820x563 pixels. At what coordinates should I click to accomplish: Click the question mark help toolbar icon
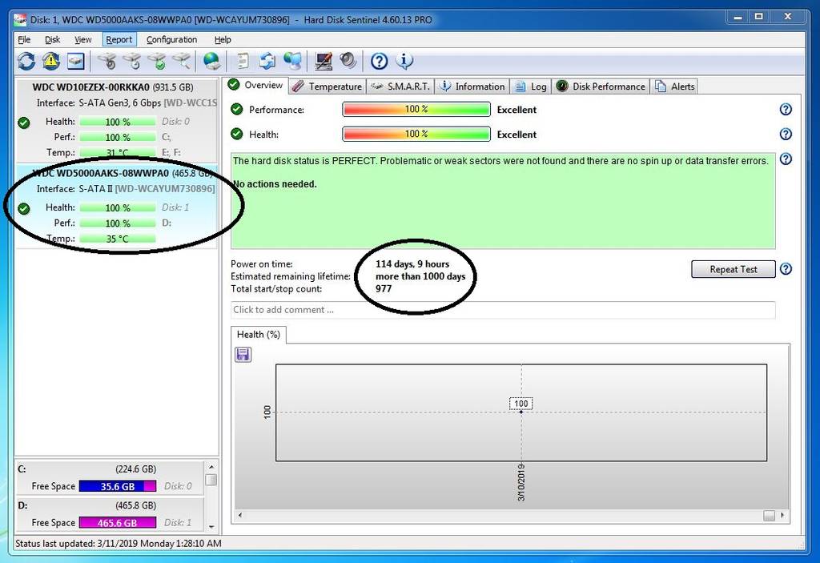coord(379,61)
